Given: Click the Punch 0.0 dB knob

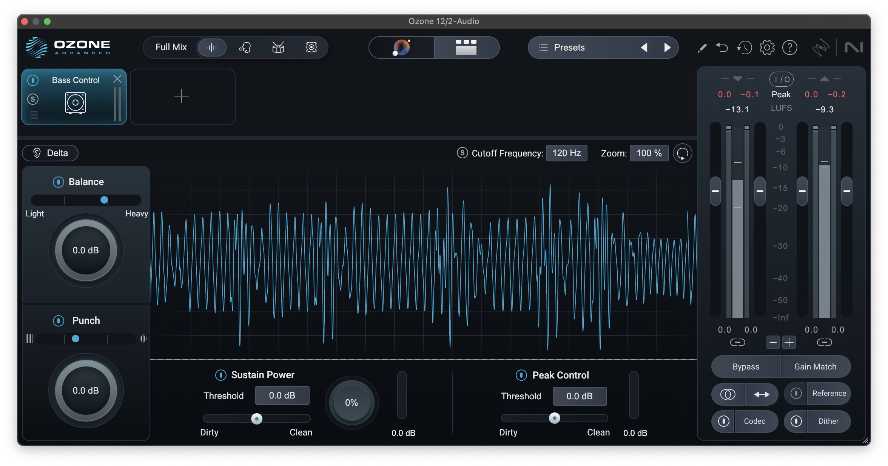Looking at the screenshot, I should point(86,391).
